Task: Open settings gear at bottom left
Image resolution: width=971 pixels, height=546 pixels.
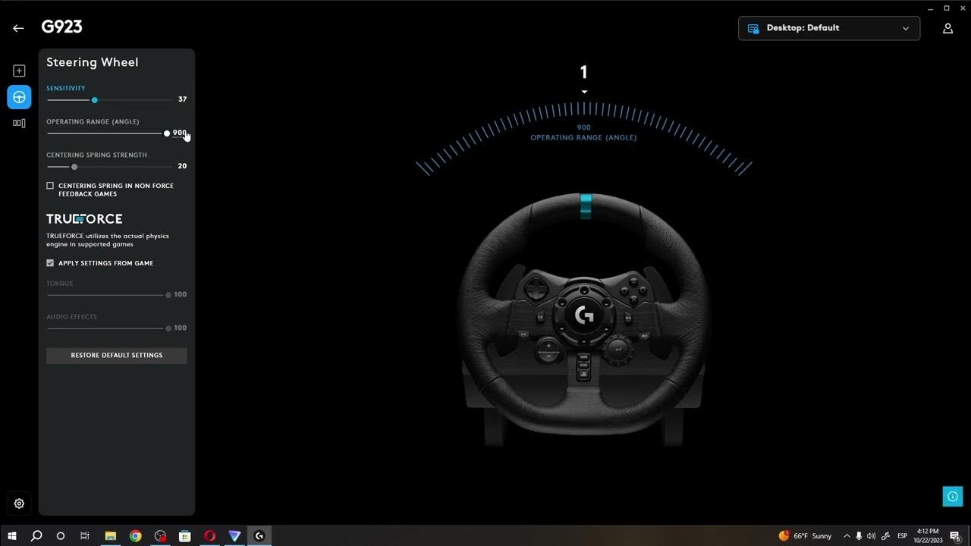Action: point(19,504)
